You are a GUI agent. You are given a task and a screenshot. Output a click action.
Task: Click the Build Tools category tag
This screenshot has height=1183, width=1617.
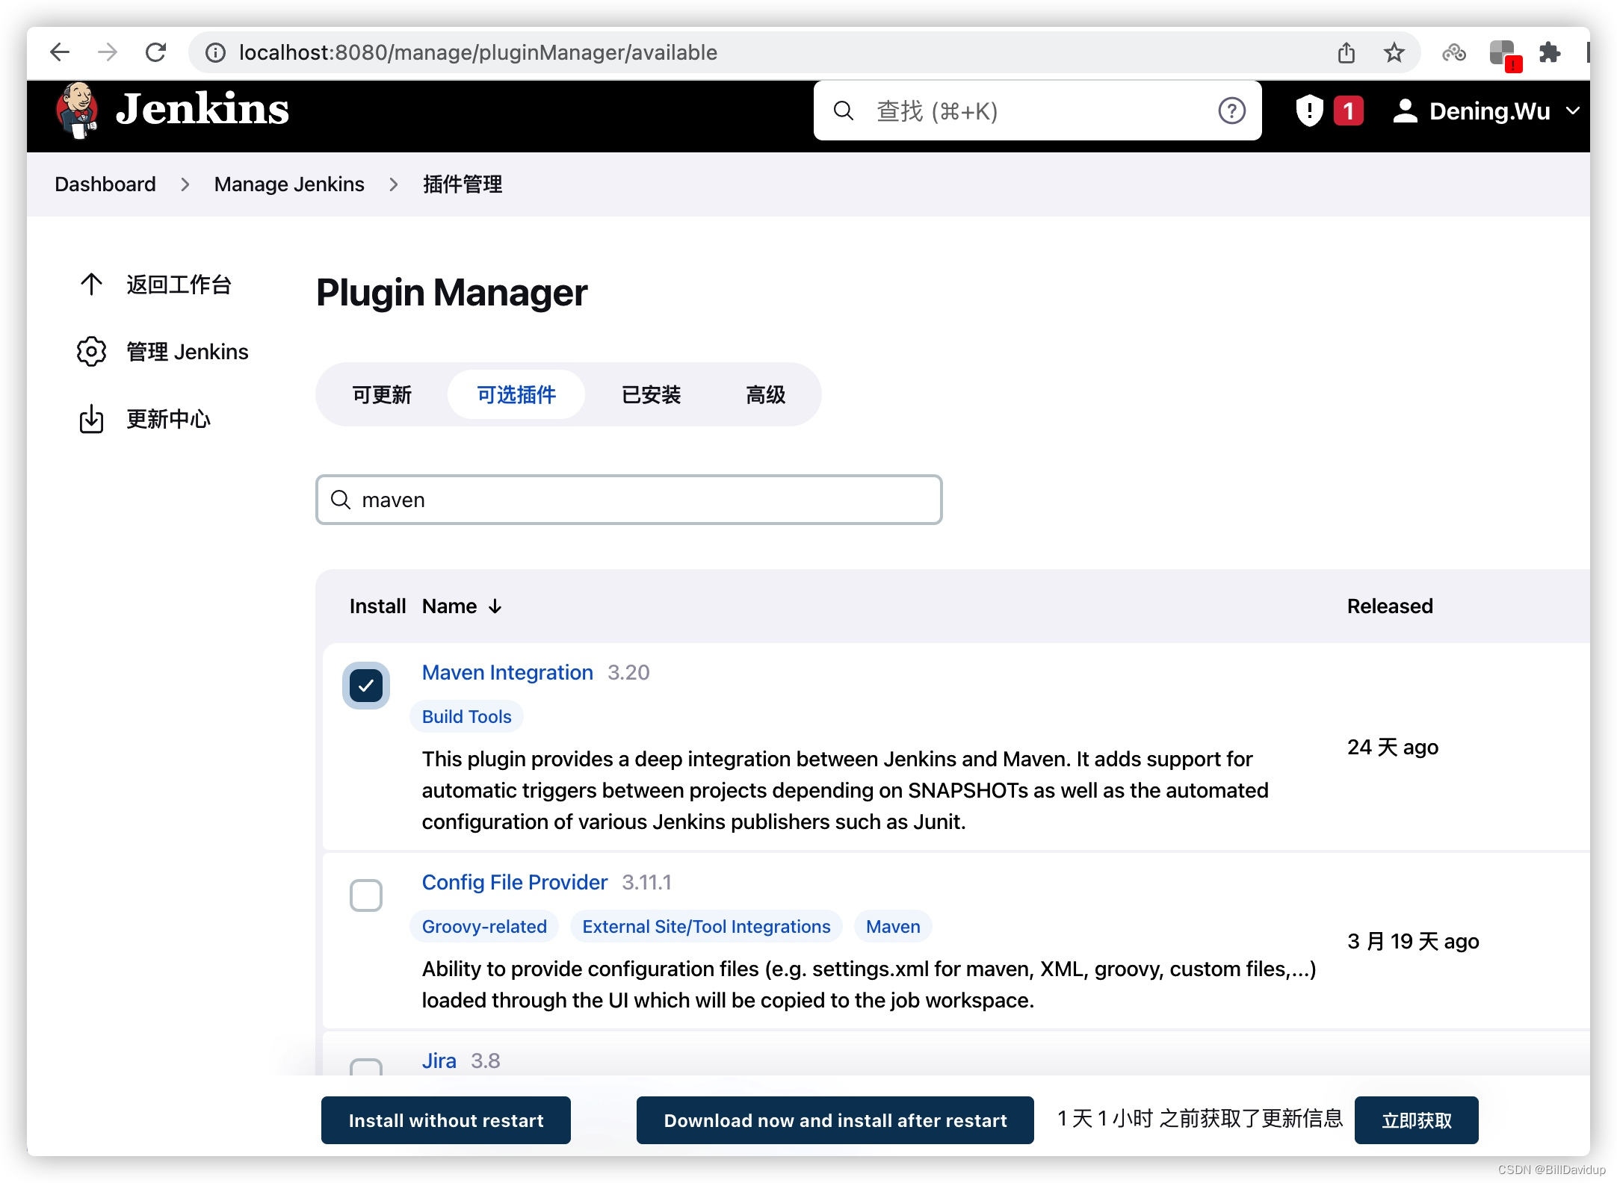[x=467, y=716]
